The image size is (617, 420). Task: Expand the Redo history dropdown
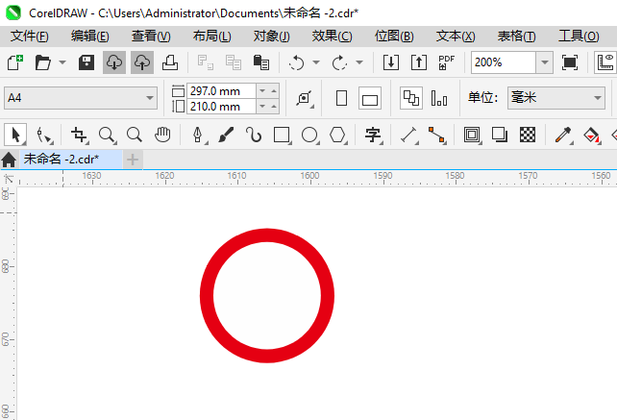[x=359, y=62]
